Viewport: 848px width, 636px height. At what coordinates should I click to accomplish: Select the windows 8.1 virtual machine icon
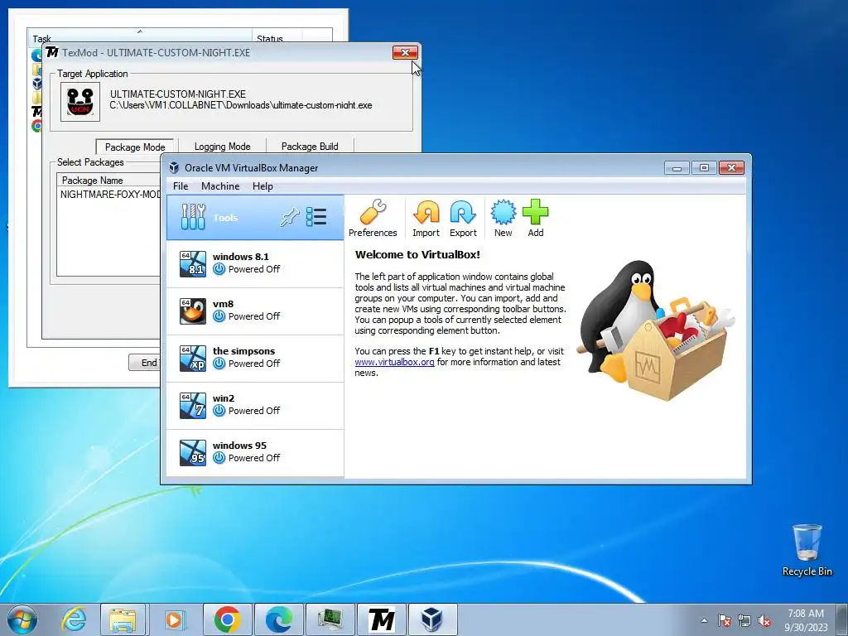193,263
